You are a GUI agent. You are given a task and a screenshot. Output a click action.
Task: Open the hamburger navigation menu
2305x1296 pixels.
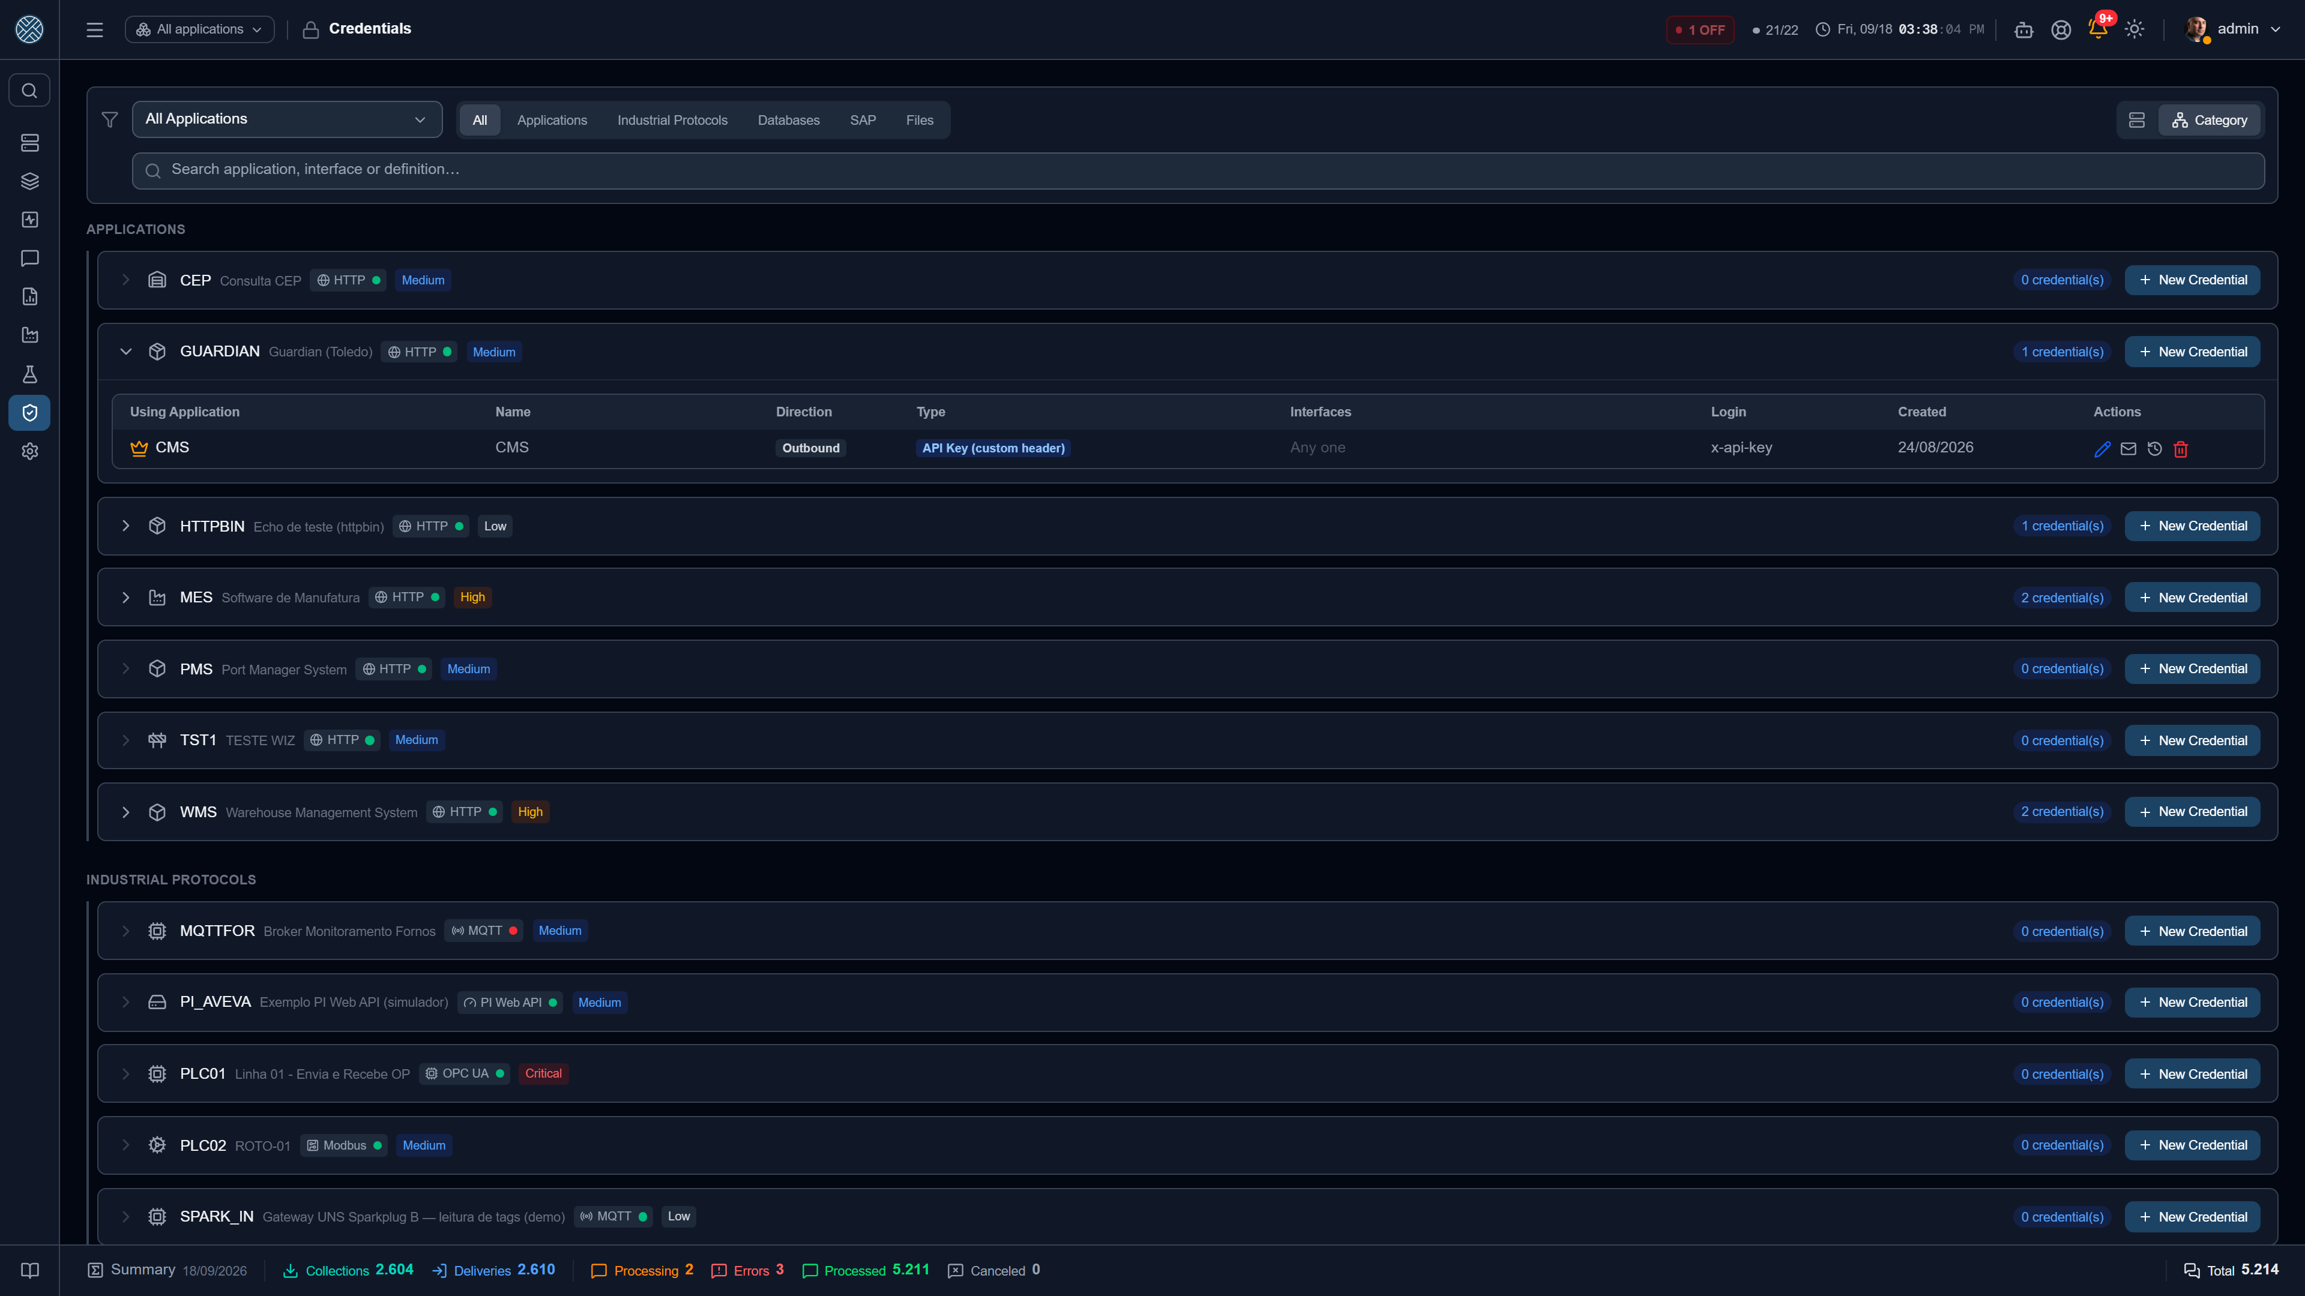95,29
